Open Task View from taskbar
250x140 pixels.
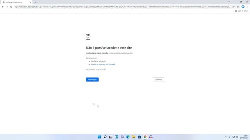click(111, 137)
